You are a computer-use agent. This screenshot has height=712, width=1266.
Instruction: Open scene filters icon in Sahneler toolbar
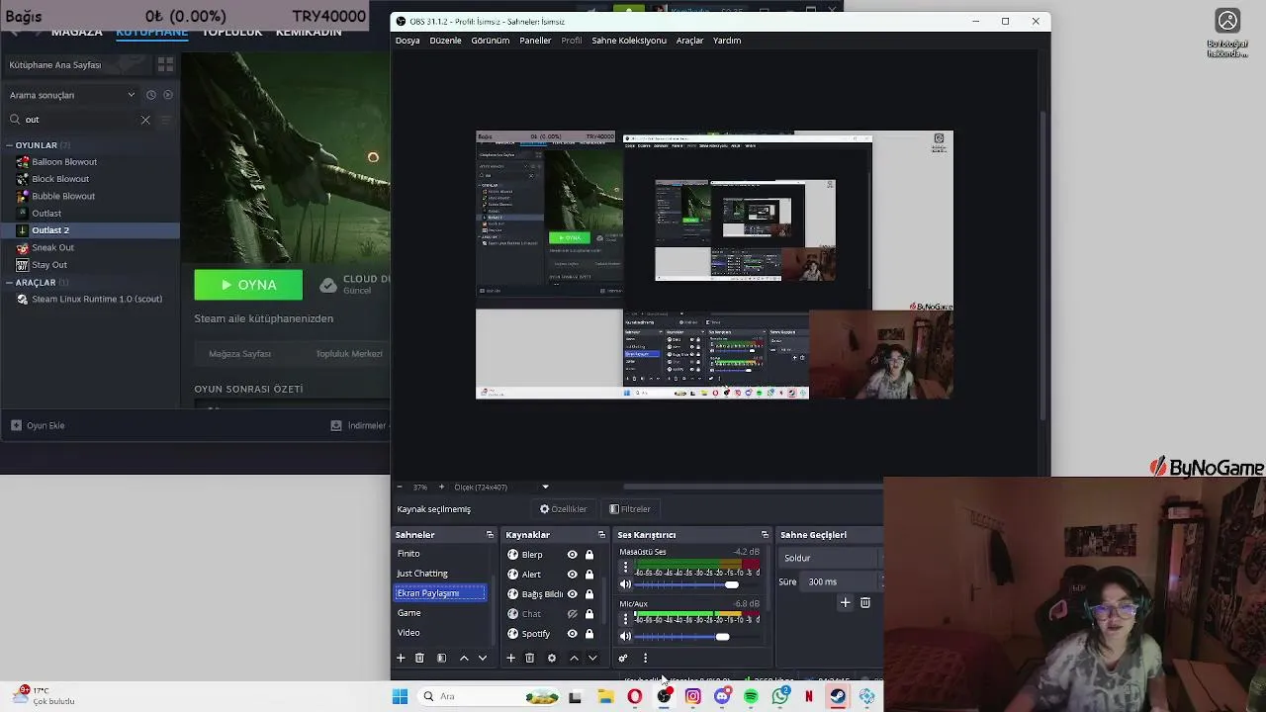click(x=442, y=658)
